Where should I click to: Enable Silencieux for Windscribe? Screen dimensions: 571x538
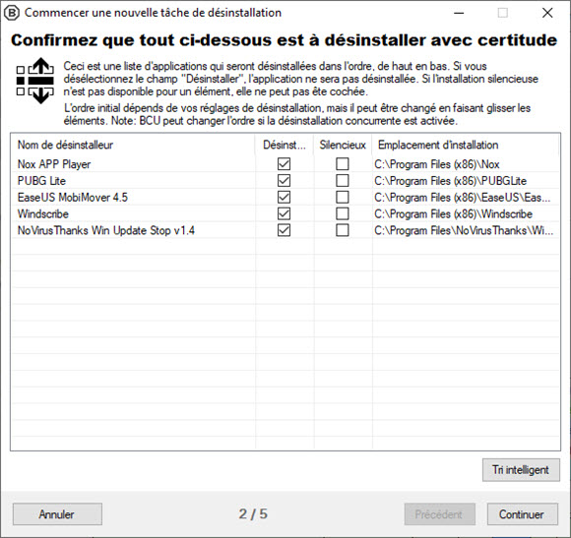[x=342, y=213]
